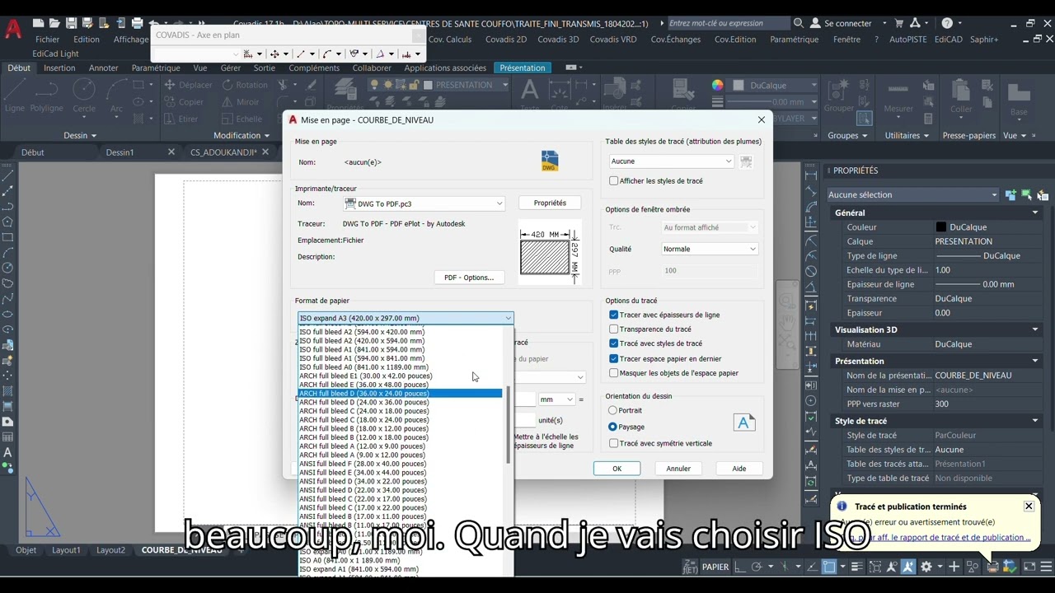Open the Fichier menu
This screenshot has height=593, width=1055.
click(x=48, y=40)
